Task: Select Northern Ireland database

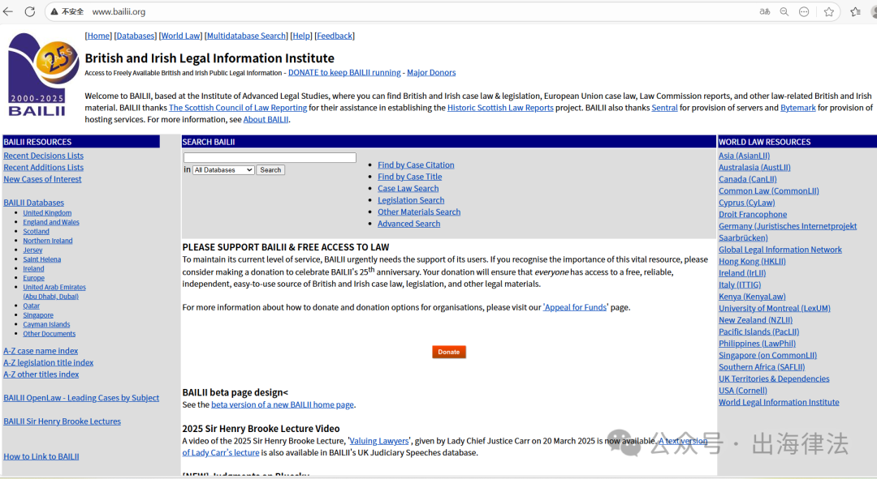Action: tap(48, 241)
